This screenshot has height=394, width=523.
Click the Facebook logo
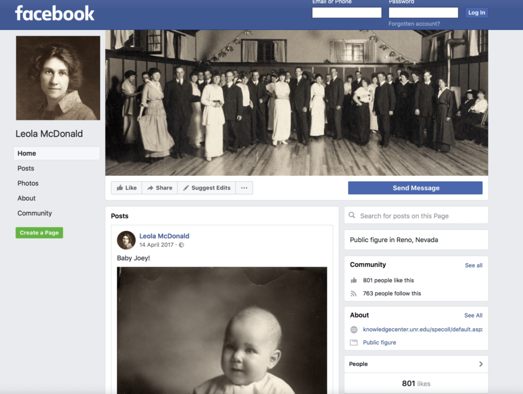coord(55,13)
